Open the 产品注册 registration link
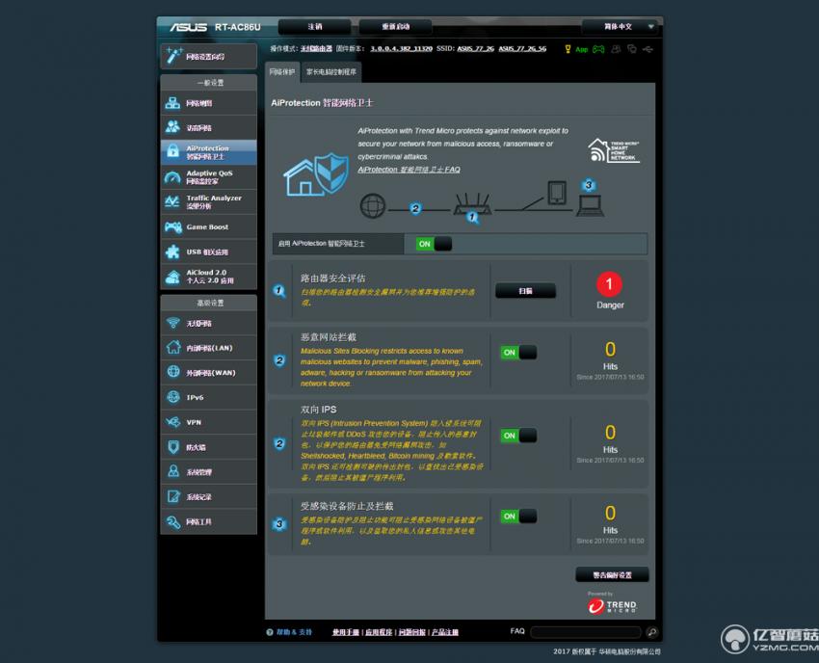 [x=445, y=632]
